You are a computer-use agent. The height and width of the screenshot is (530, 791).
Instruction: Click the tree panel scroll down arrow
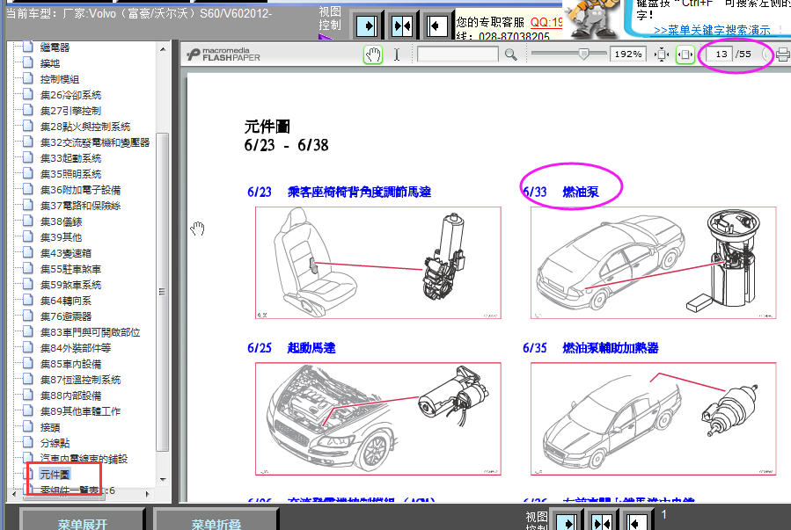click(x=163, y=480)
